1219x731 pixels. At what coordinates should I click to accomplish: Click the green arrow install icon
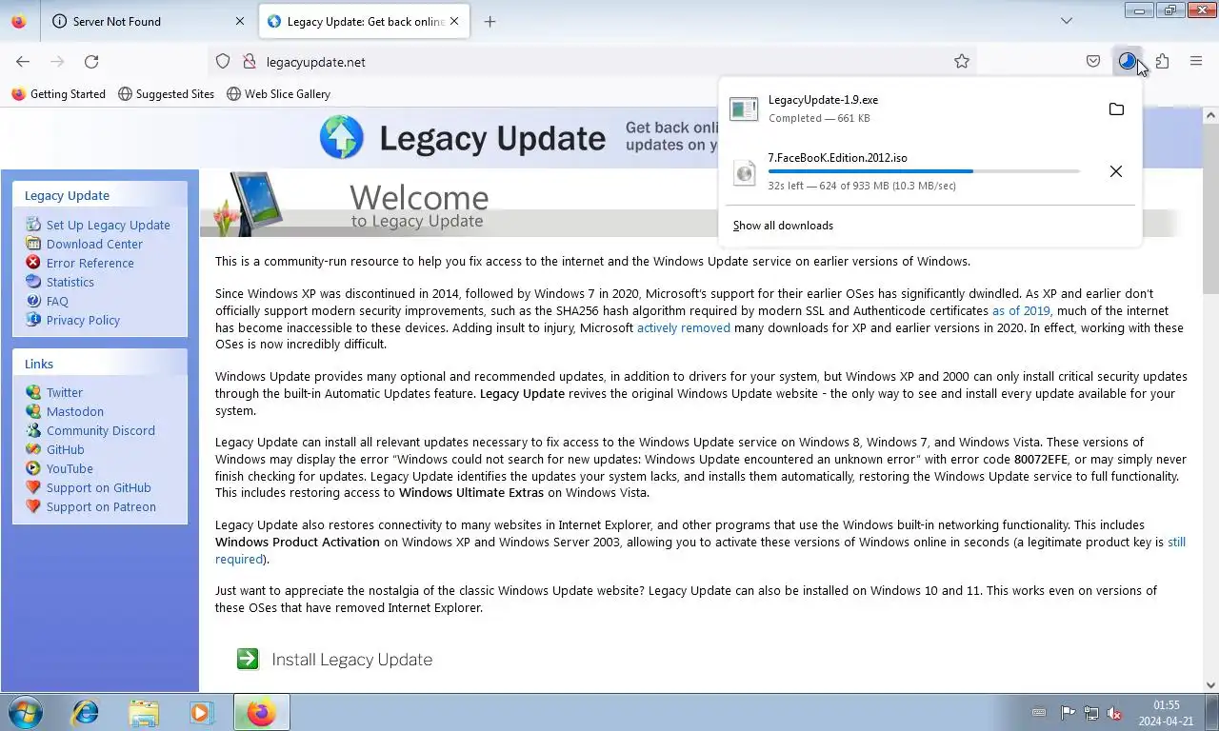click(248, 659)
